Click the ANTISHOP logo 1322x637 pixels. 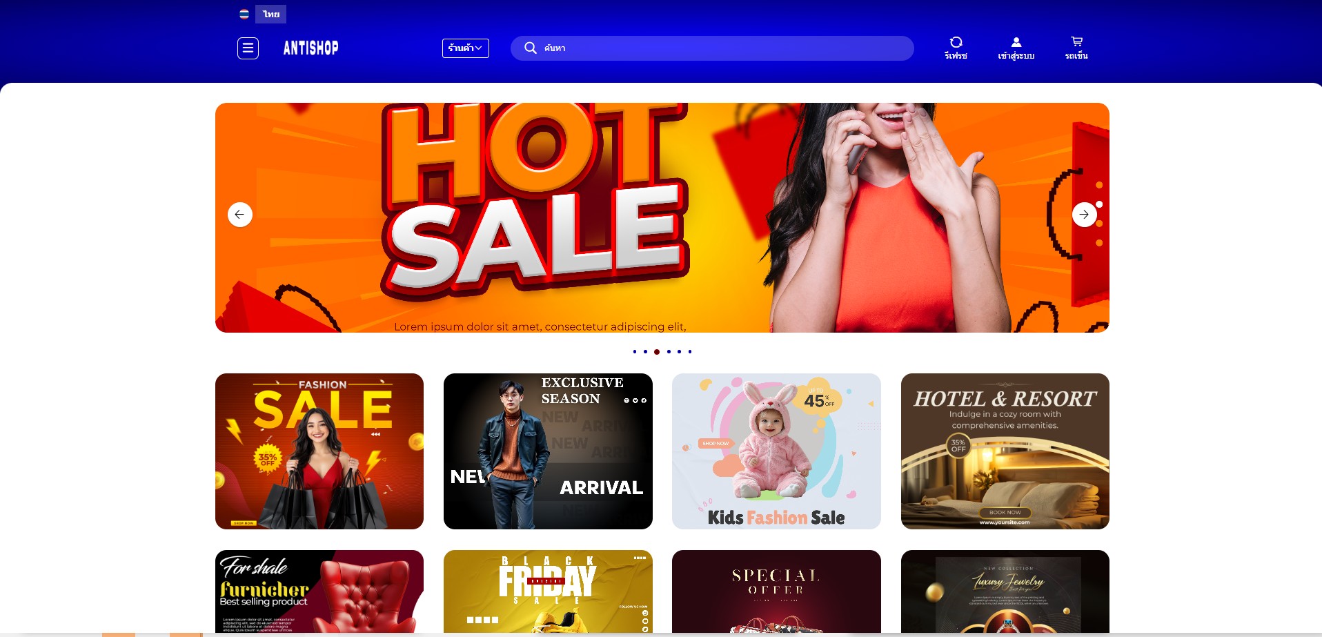[x=311, y=48]
